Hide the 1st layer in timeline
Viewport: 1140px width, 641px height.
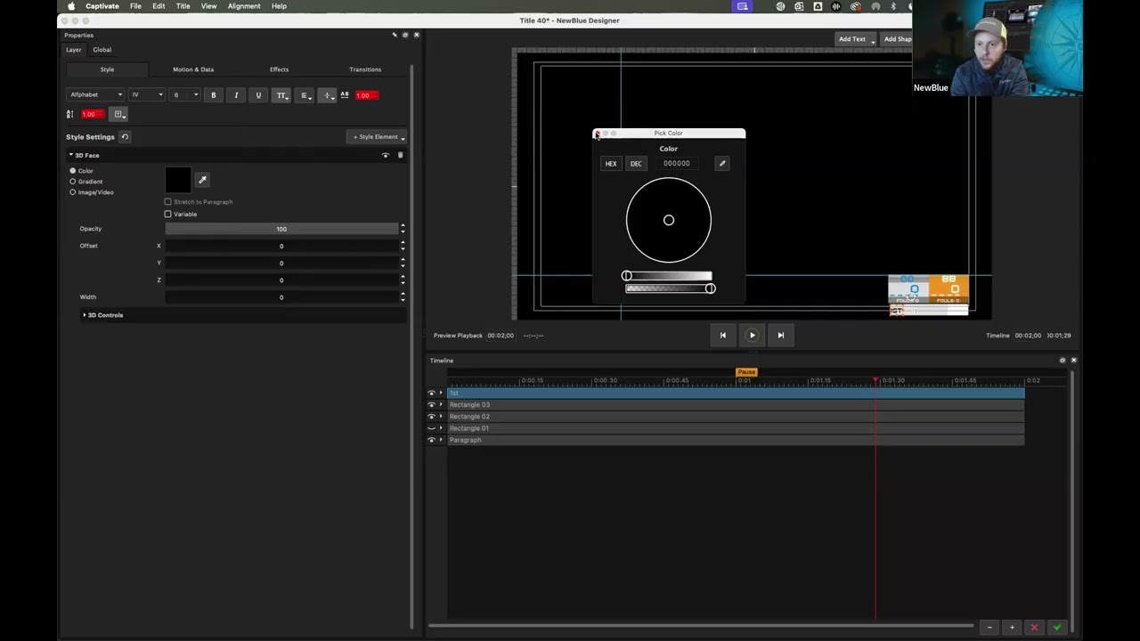coord(432,394)
